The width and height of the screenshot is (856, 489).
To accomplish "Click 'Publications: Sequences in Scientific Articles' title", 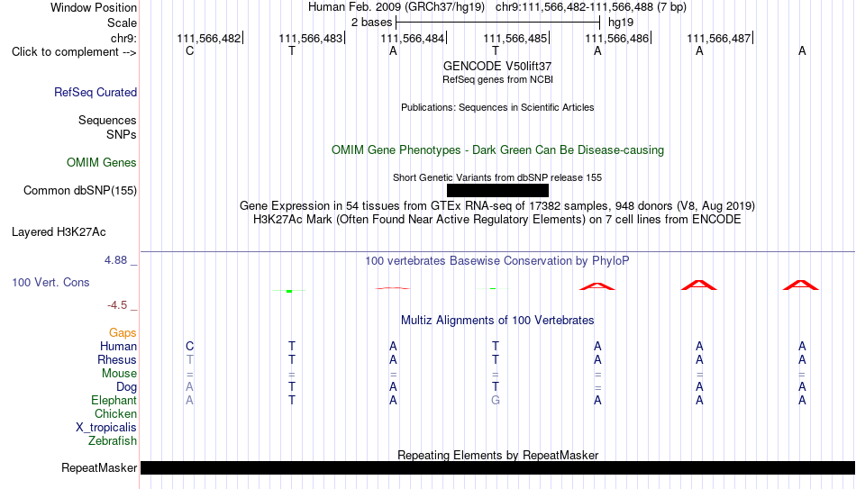I will click(x=497, y=107).
